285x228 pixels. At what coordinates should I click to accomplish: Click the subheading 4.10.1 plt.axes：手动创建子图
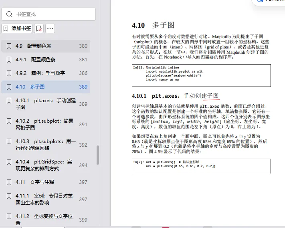pyautogui.click(x=176, y=96)
